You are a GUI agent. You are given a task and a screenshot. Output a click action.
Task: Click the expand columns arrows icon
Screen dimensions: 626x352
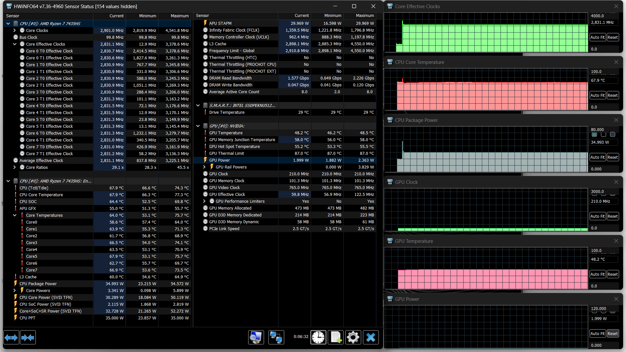(x=11, y=338)
